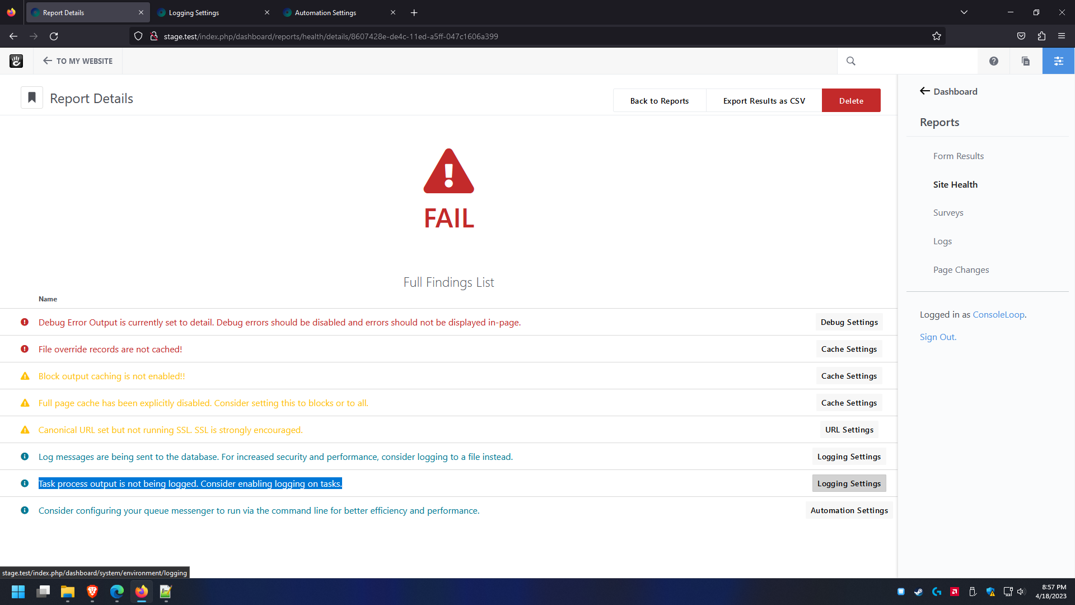1075x605 pixels.
Task: Click the warning icon beside Block output caching
Action: pos(24,375)
